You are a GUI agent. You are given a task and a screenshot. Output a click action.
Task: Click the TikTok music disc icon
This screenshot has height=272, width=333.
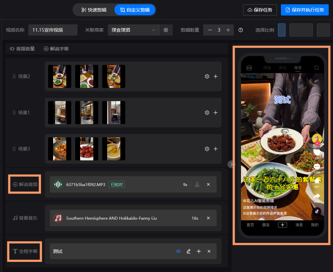[x=317, y=211]
